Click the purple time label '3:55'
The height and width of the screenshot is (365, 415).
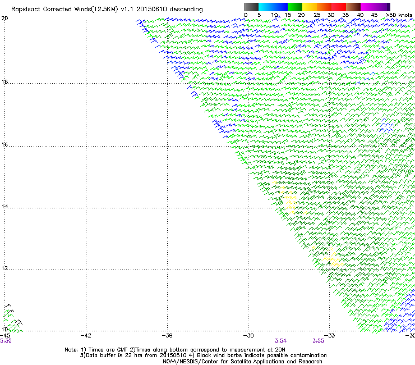tap(318, 341)
